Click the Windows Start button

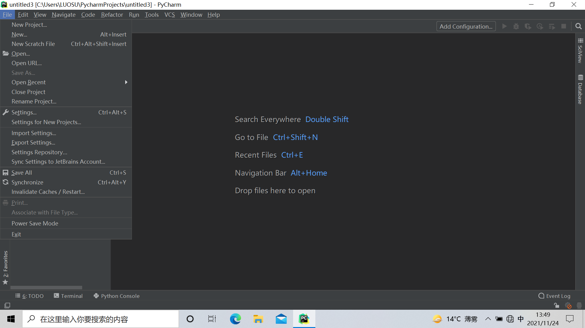click(x=11, y=319)
